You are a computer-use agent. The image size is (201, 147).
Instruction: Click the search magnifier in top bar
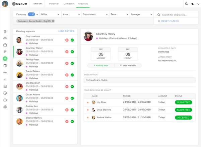click(x=186, y=4)
